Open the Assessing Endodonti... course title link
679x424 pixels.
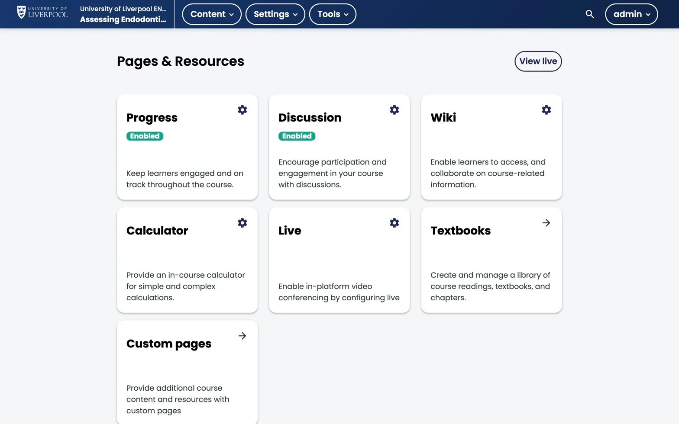[x=123, y=19]
